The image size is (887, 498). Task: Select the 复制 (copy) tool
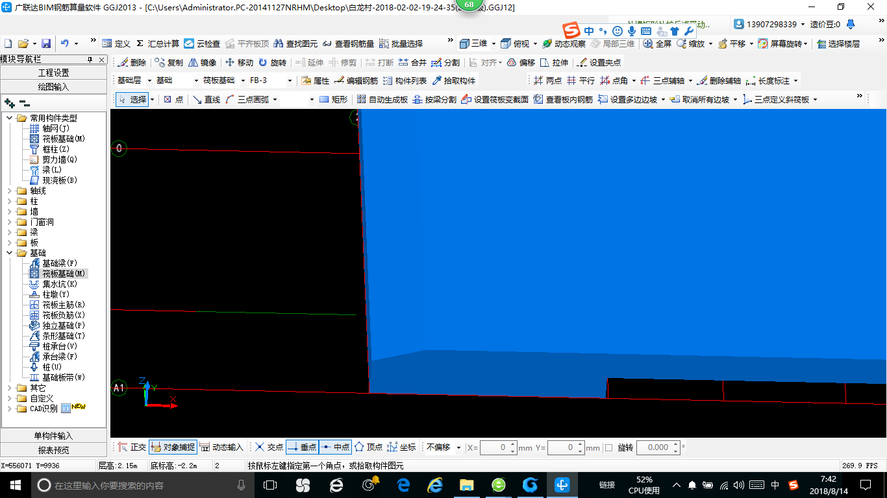click(169, 63)
